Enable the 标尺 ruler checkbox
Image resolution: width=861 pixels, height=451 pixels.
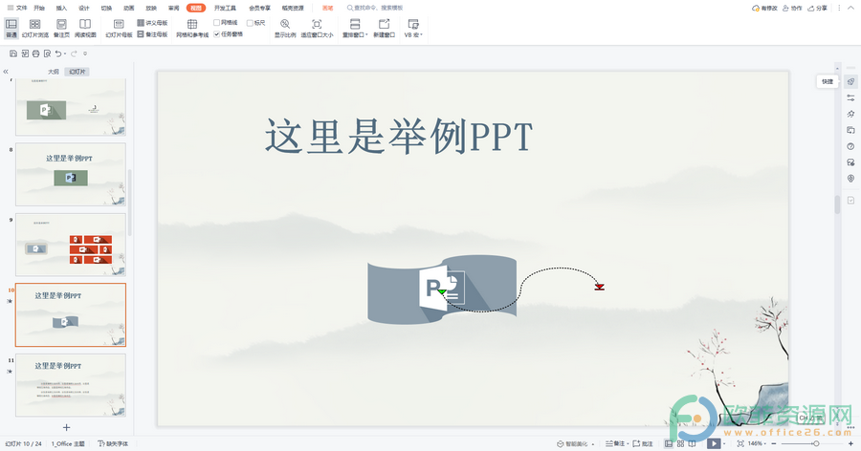(x=250, y=23)
